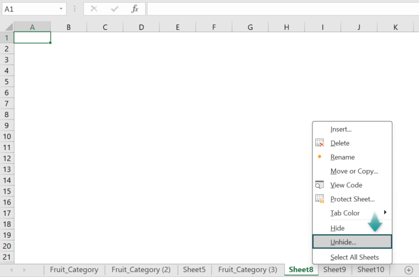419x277 pixels.
Task: Click the Enter checkmark icon in formula bar
Action: (x=115, y=9)
